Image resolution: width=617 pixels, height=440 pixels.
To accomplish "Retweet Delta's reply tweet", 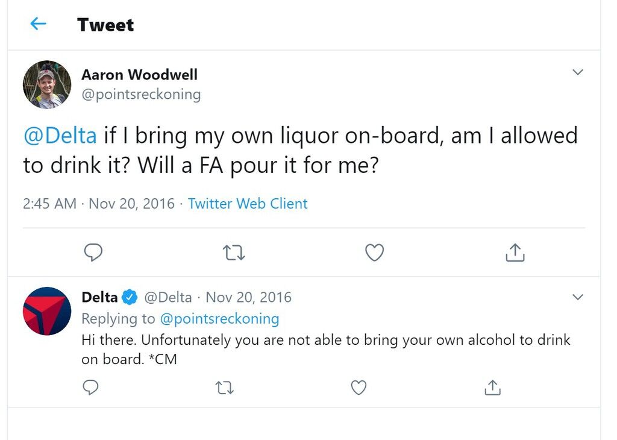I will (225, 388).
